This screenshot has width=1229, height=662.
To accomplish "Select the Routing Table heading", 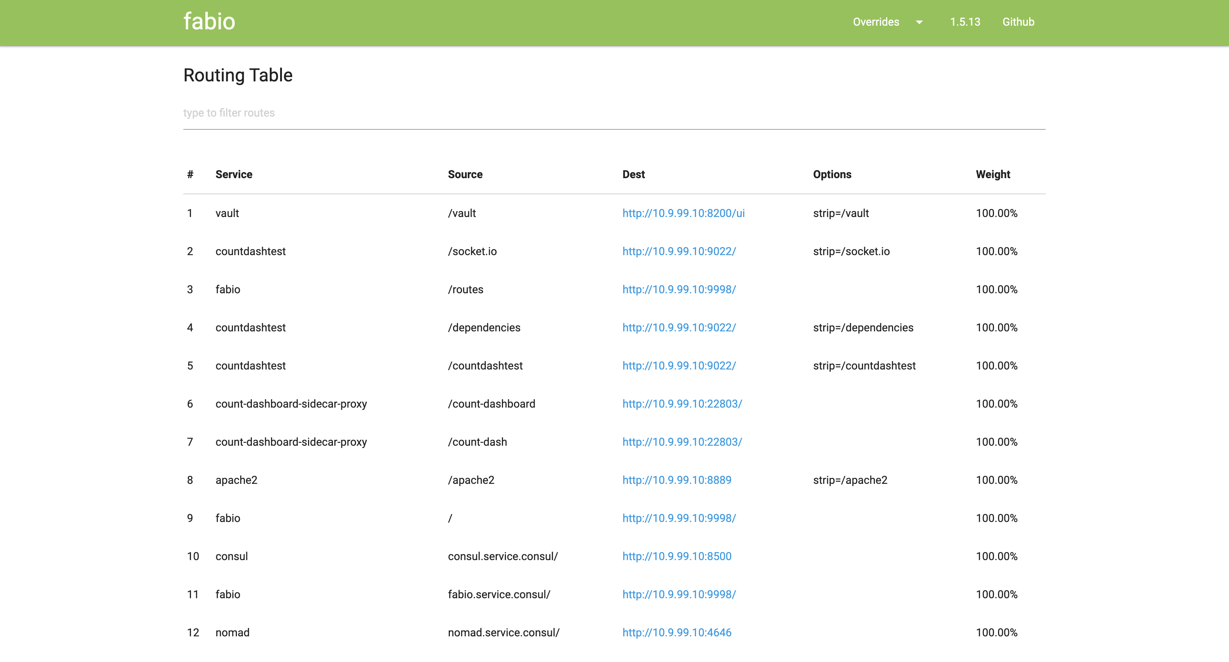I will click(x=238, y=76).
